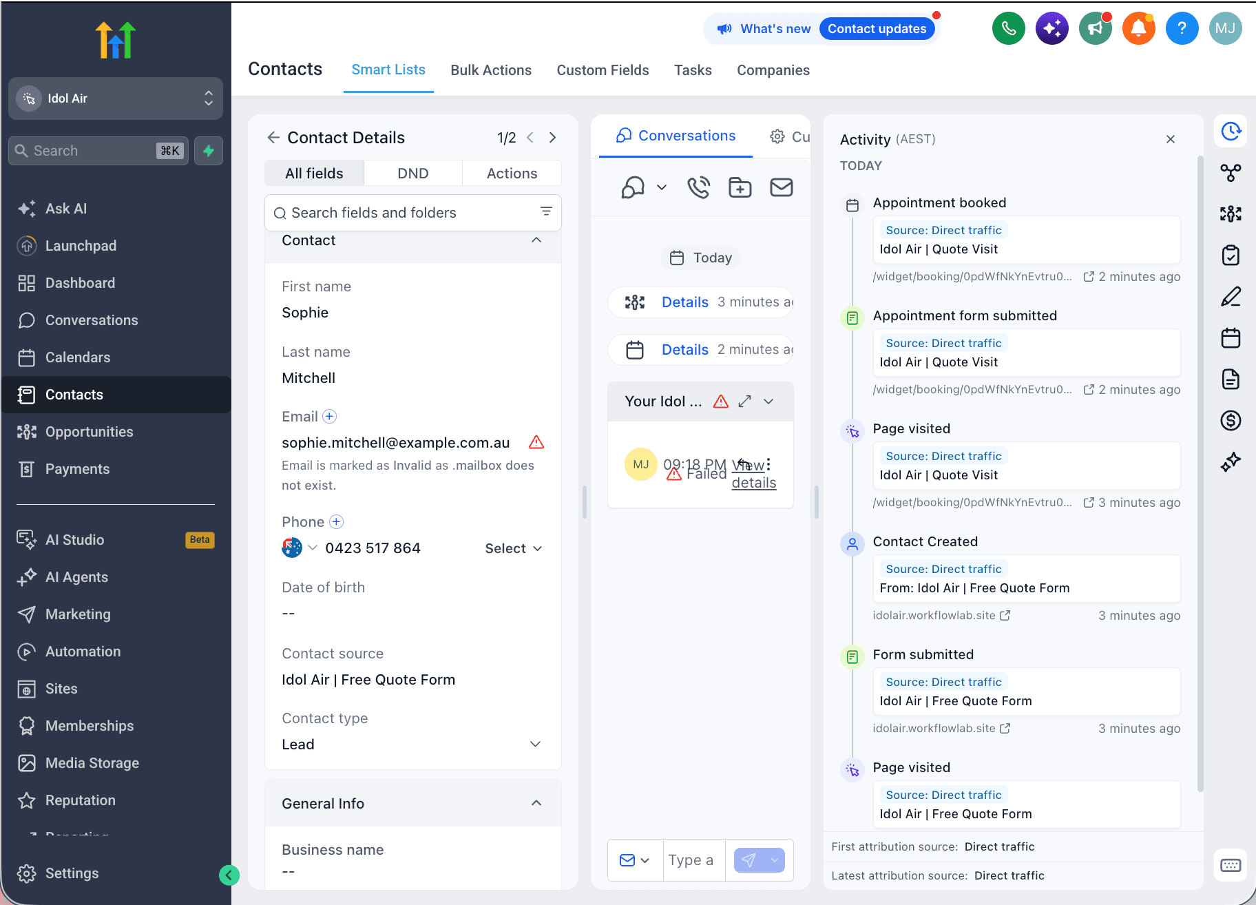Open the Companies tab
1256x905 pixels.
[773, 70]
